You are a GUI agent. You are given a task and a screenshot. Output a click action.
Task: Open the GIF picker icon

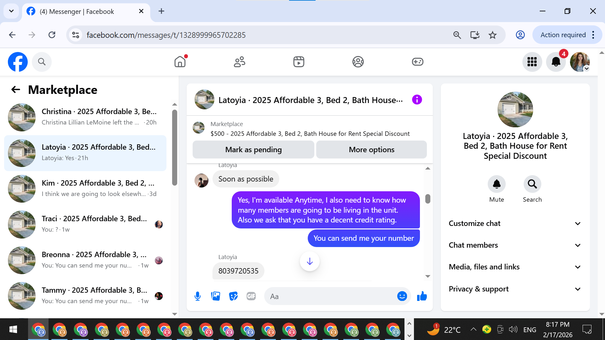pyautogui.click(x=251, y=296)
